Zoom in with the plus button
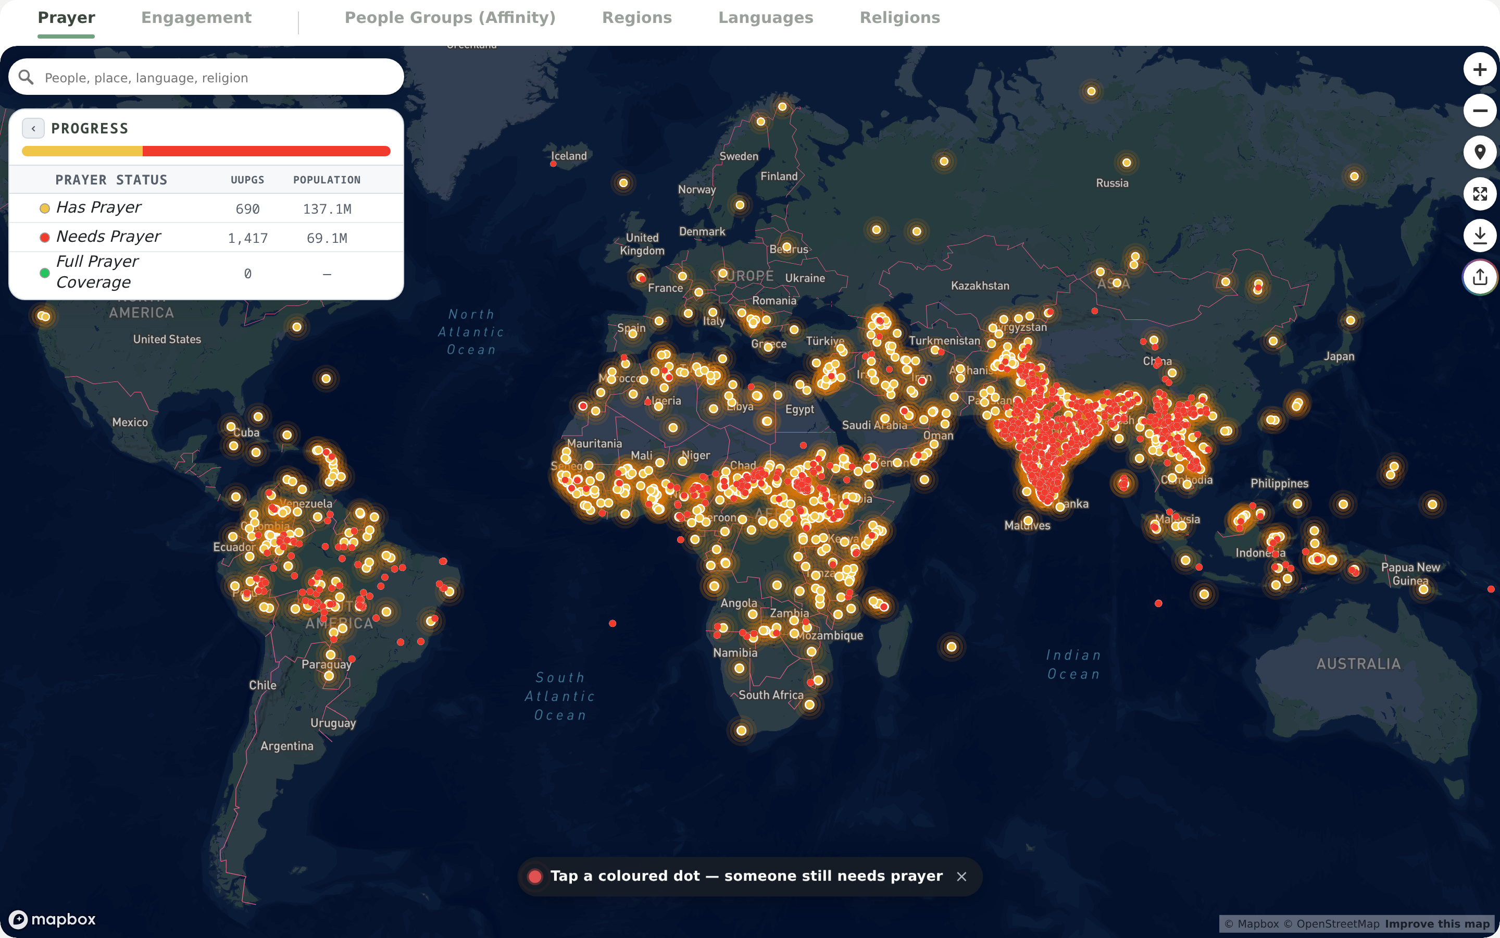 (x=1480, y=69)
